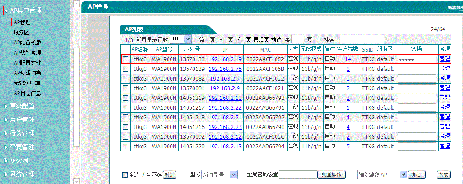This screenshot has height=184, width=463.
Task: Click 管理 for AP 192.168.2.23
Action: coord(444,126)
